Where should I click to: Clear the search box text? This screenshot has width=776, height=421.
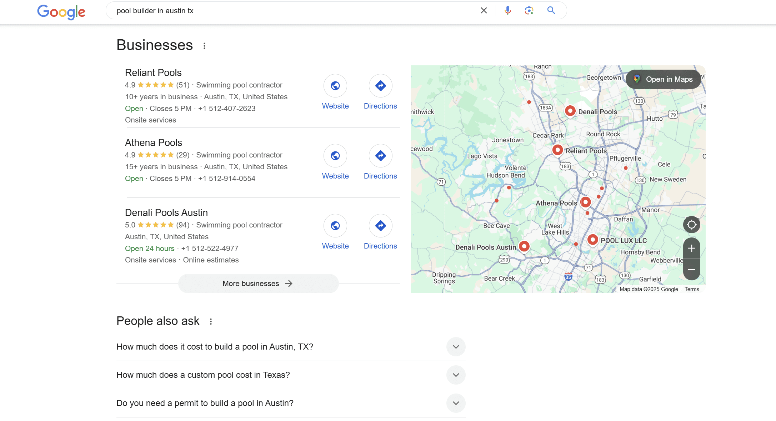coord(484,10)
